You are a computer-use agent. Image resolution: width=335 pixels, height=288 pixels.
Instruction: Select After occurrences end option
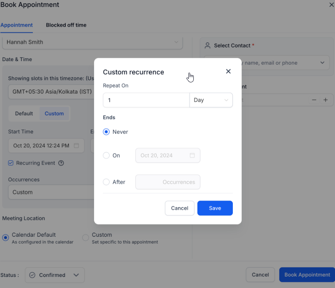(106, 182)
